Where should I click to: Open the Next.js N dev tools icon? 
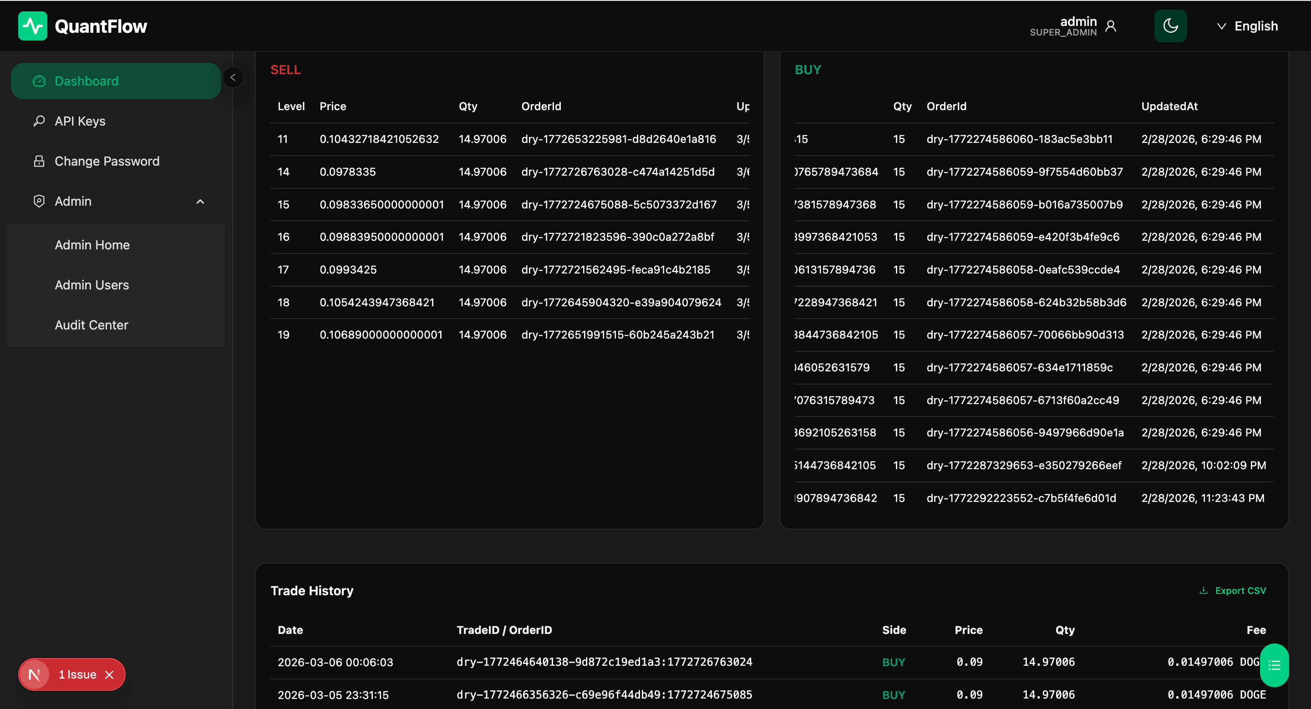[34, 674]
